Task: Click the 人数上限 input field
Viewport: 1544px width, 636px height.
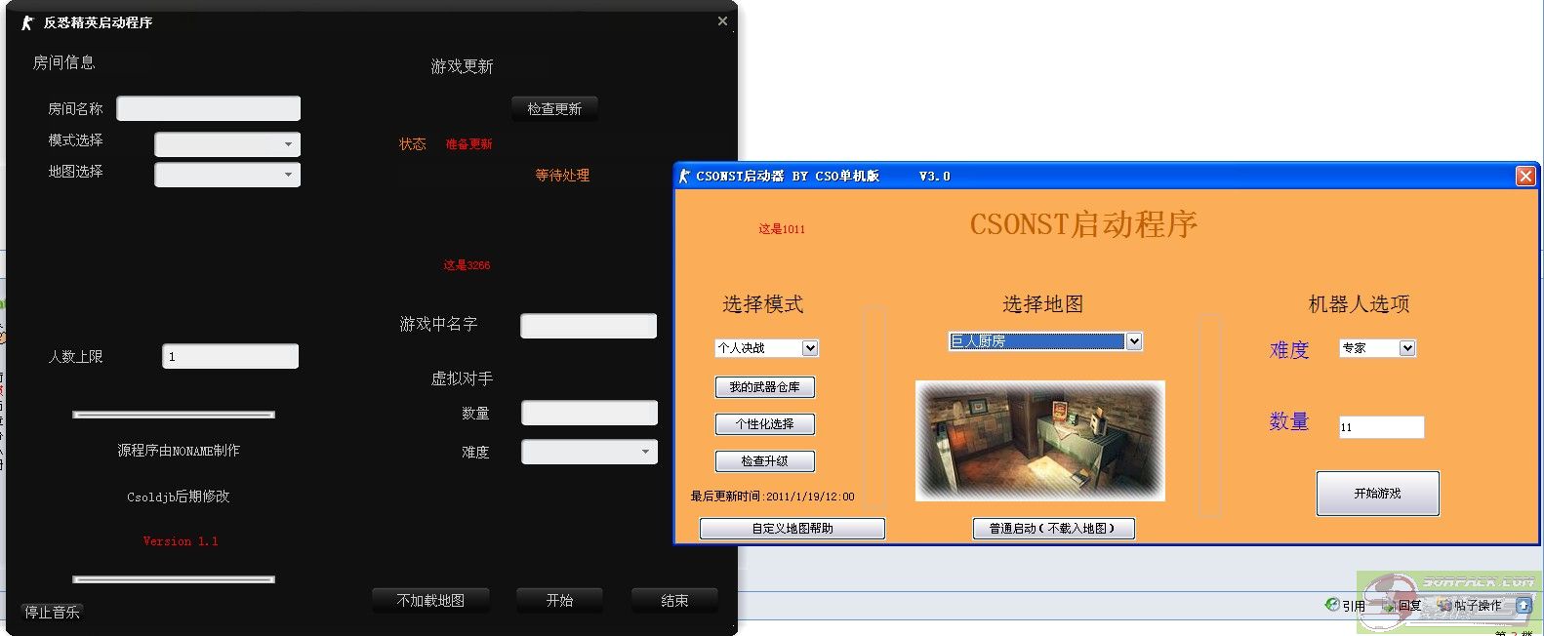Action: [229, 356]
